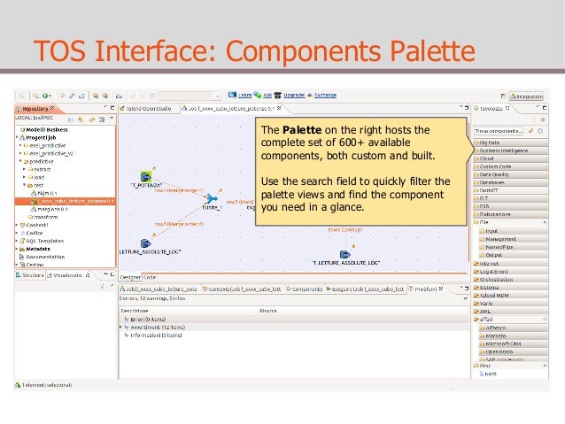
Task: Click the Exchange link
Action: coord(325,95)
